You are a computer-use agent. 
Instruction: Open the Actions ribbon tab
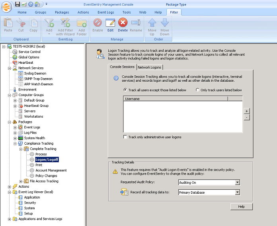click(83, 12)
